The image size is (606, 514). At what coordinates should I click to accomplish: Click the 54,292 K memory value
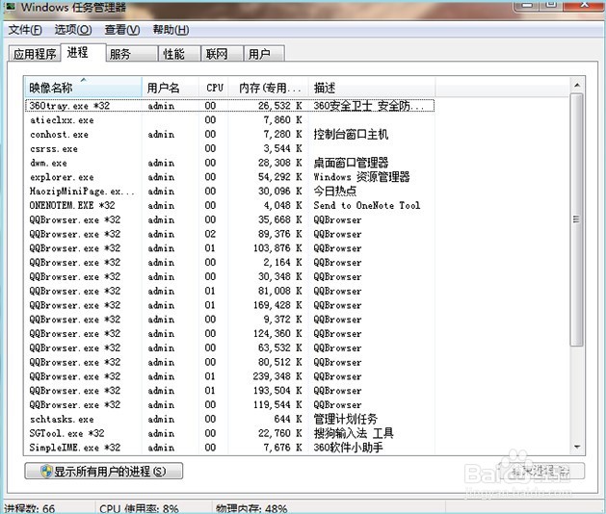click(x=279, y=177)
